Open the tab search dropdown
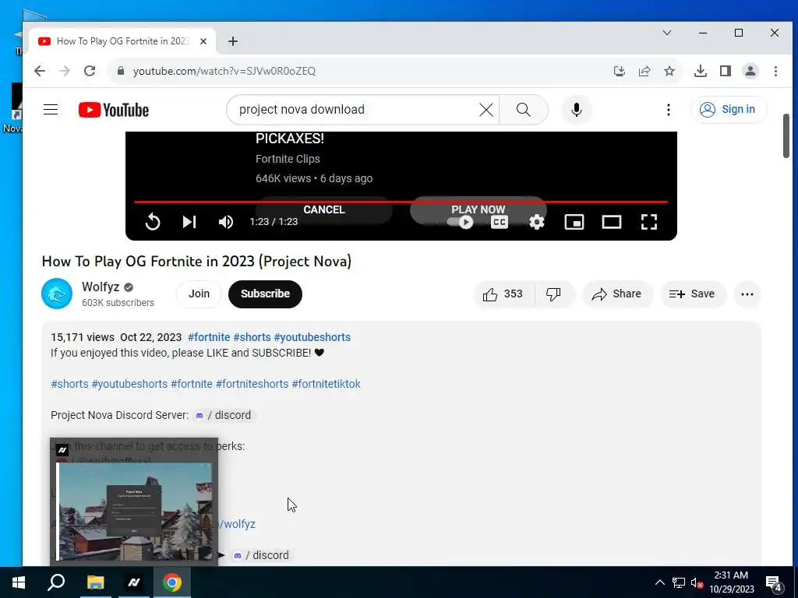This screenshot has width=798, height=598. click(x=667, y=33)
